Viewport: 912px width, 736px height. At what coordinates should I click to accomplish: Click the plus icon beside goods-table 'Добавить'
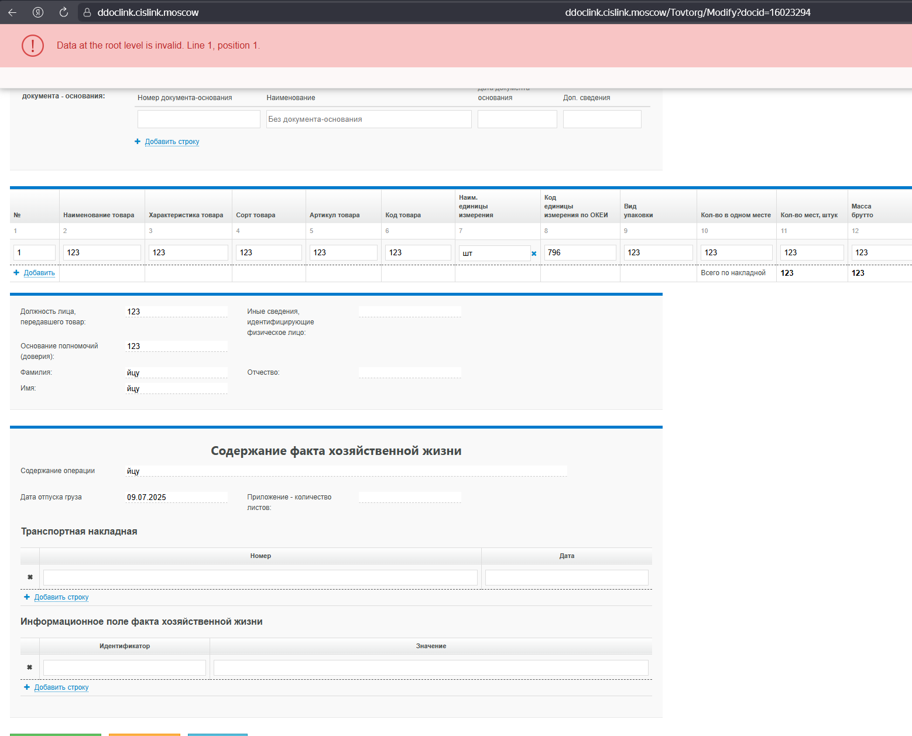point(16,273)
